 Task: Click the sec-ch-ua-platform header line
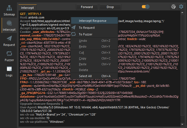42,122
